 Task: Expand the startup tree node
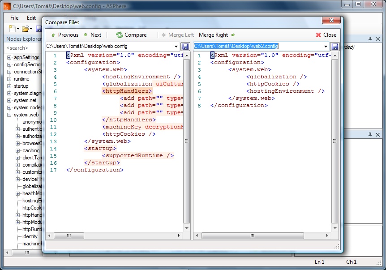pos(9,86)
